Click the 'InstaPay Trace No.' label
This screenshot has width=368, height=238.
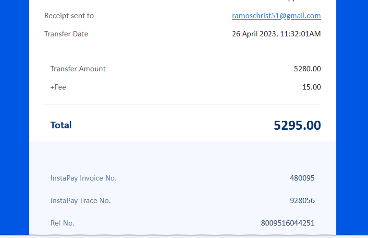[81, 201]
